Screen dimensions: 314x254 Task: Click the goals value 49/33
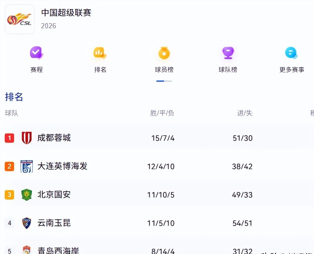(x=242, y=195)
